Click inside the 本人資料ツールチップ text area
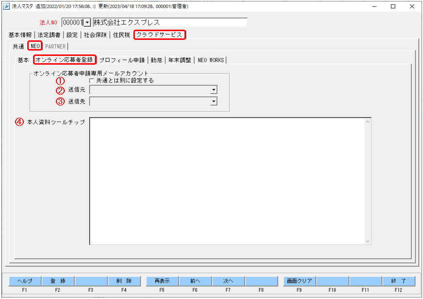Screen dimensions: 423x299 coord(227,181)
